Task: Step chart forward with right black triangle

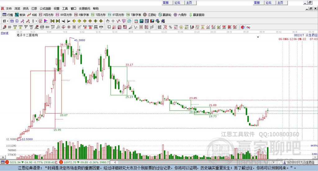Action: (x=69, y=21)
